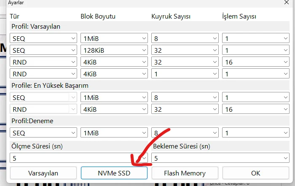Expand first Varsayılan row queue count 8 dropdown
The image size is (295, 186).
coord(185,38)
